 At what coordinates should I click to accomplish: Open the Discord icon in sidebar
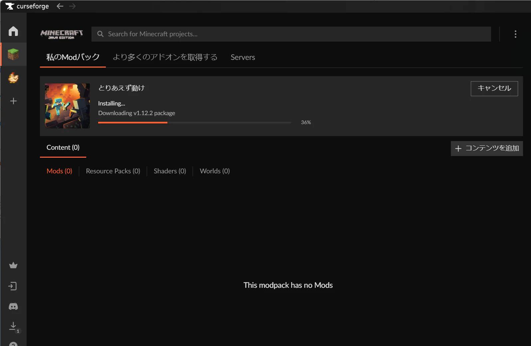13,306
